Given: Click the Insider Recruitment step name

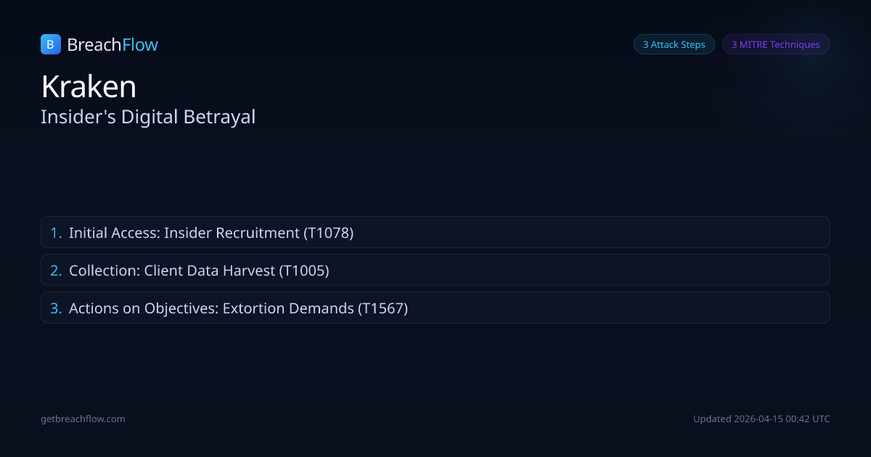Looking at the screenshot, I should click(232, 233).
